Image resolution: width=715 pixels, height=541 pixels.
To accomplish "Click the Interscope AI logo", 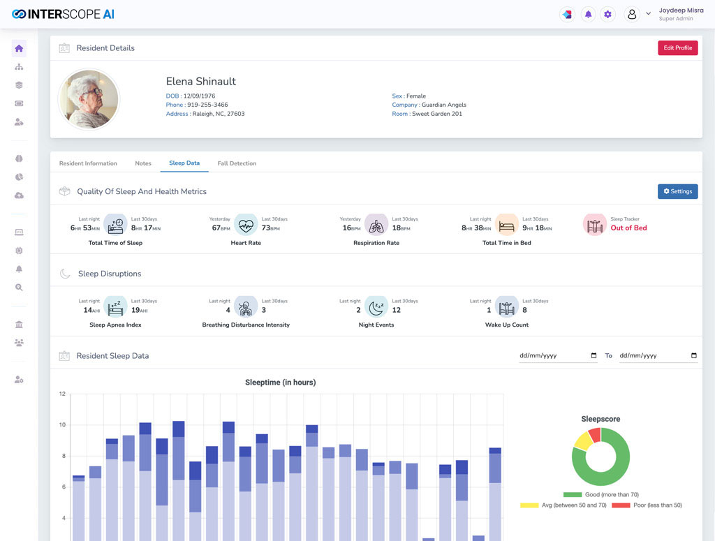I will [x=63, y=14].
